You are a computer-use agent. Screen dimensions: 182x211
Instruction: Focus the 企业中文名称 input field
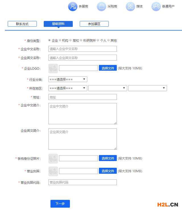pos(82,49)
